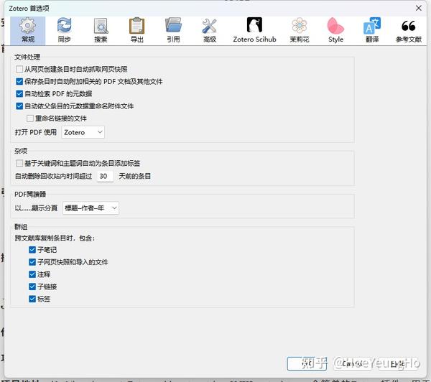Click the 文件处理 section heading
The height and width of the screenshot is (382, 431).
27,57
